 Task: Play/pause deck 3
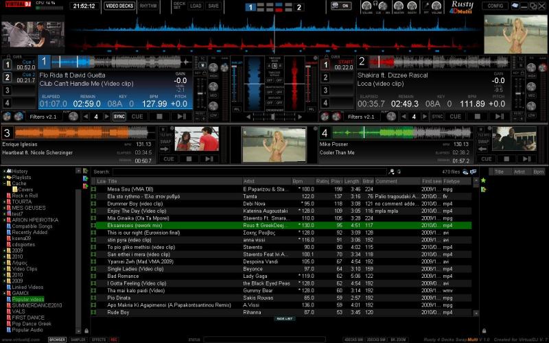209,159
